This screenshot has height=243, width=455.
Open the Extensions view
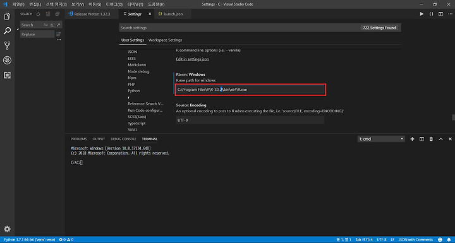7,75
